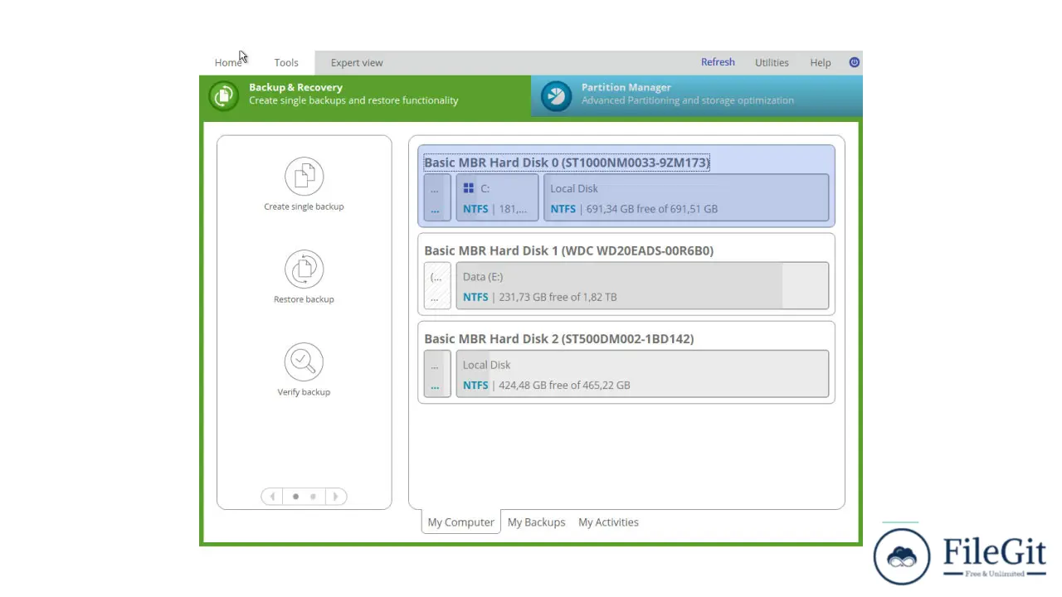Click the Verify backup label
1062x597 pixels.
(304, 392)
